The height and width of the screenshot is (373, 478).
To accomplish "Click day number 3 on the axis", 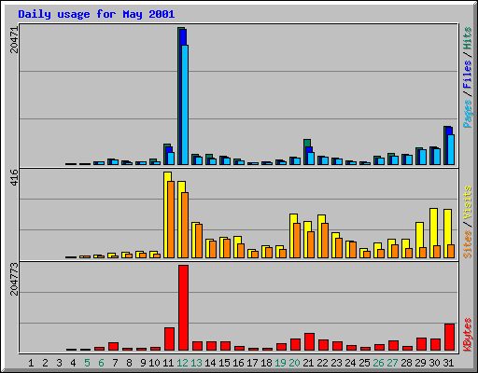I will pyautogui.click(x=59, y=363).
